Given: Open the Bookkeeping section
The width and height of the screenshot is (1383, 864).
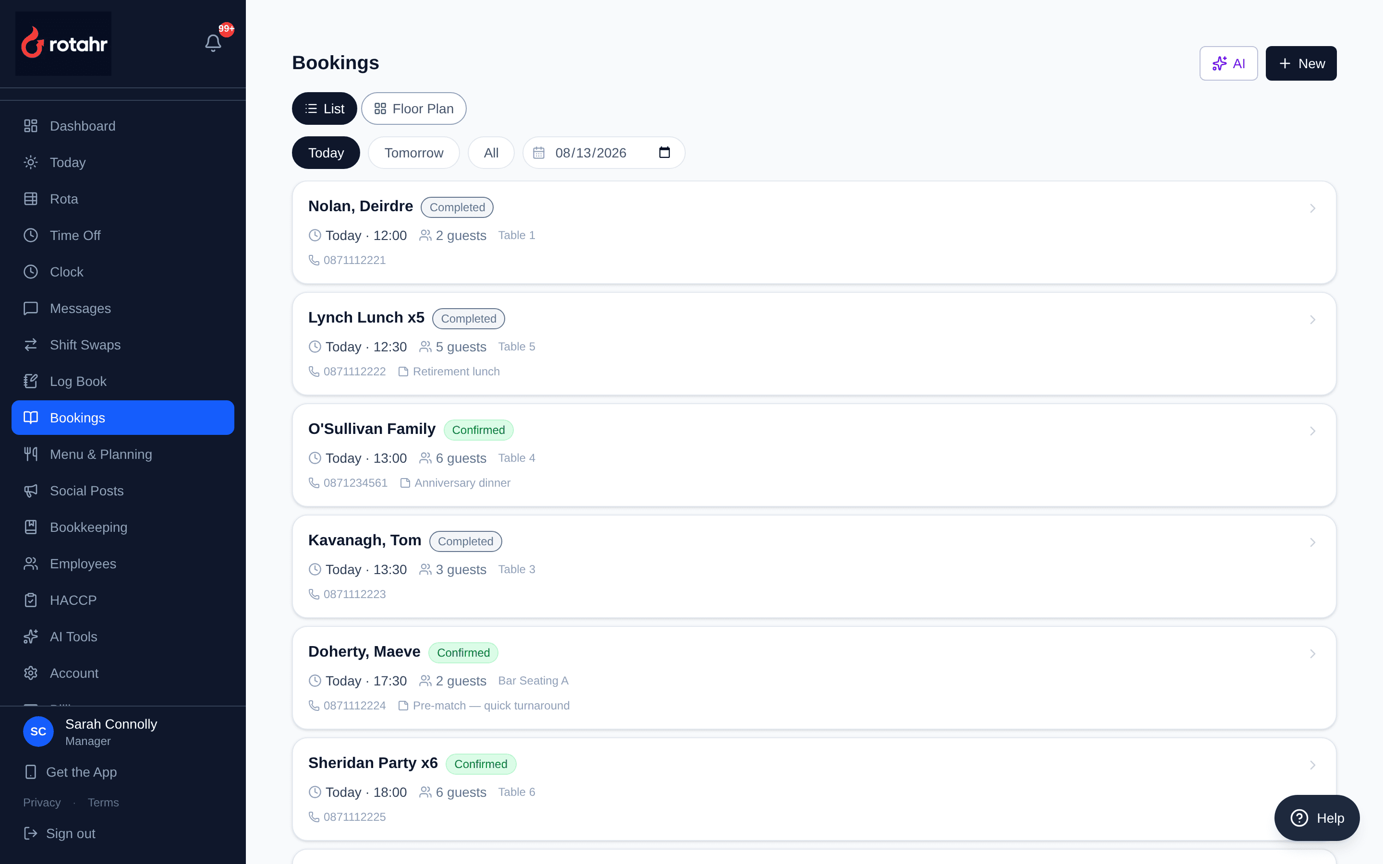Looking at the screenshot, I should (123, 528).
